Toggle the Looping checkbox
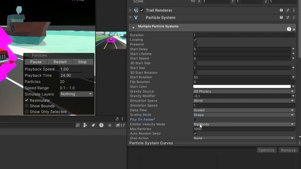The width and height of the screenshot is (301, 169). [195, 39]
